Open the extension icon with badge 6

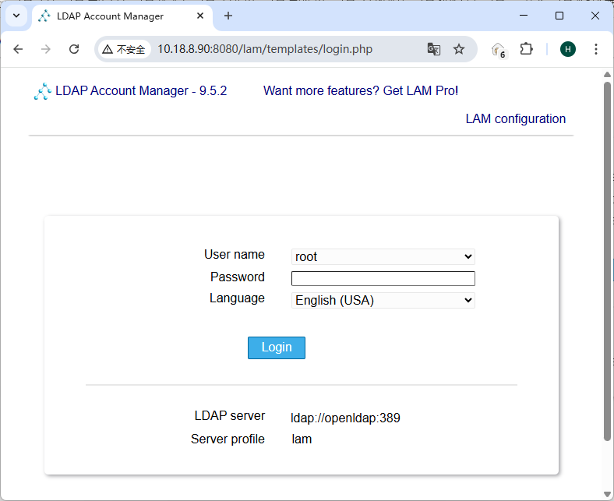click(x=499, y=50)
